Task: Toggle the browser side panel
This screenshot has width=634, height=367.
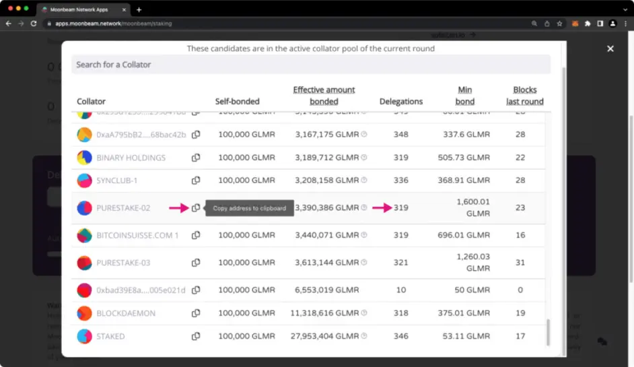Action: (x=600, y=24)
